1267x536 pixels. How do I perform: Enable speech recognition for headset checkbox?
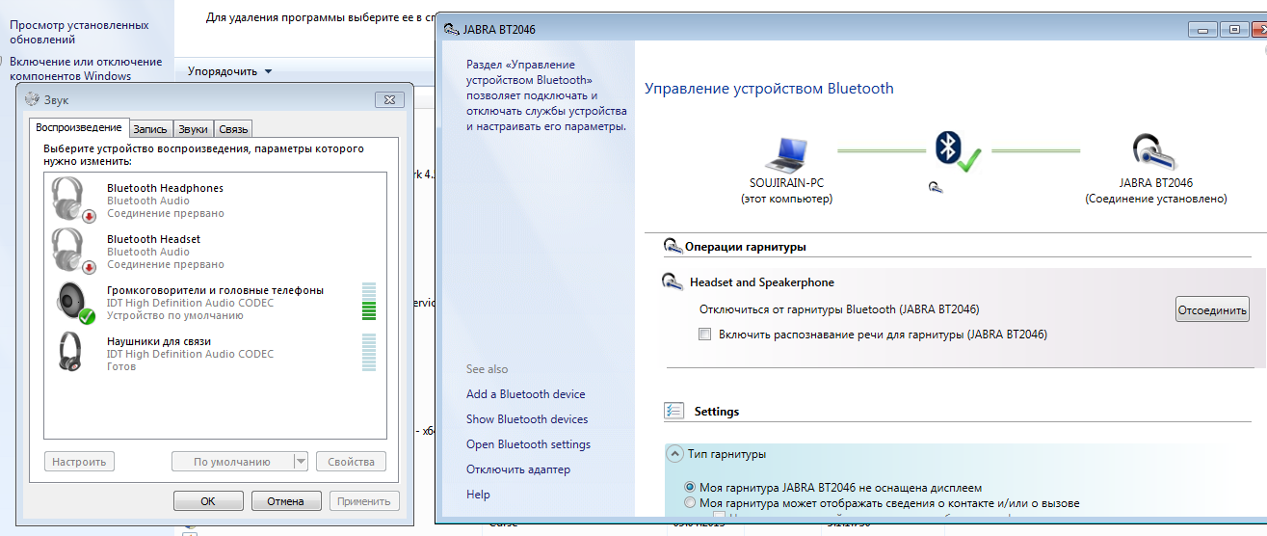click(705, 335)
